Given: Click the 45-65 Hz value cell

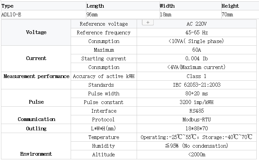Looking at the screenshot, I should click(x=196, y=33).
